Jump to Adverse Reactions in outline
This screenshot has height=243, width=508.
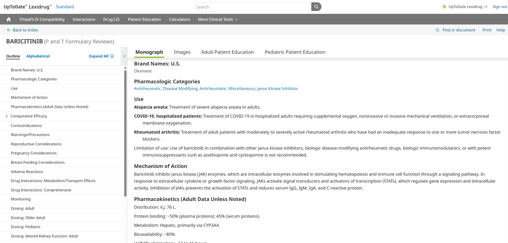(27, 172)
